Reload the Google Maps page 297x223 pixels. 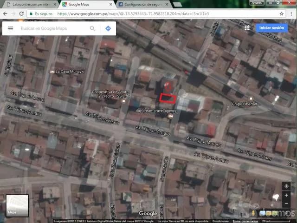(x=21, y=13)
